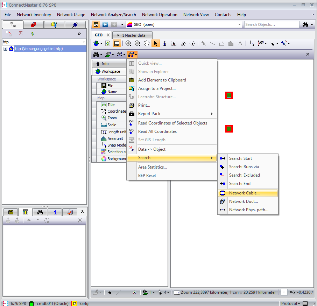The image size is (317, 306).
Task: Click the new window icon in the top toolbar
Action: click(x=96, y=24)
